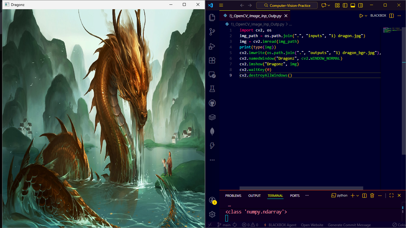This screenshot has width=406, height=228.
Task: Click the line 9 destroyAllWindows code
Action: pyautogui.click(x=266, y=75)
